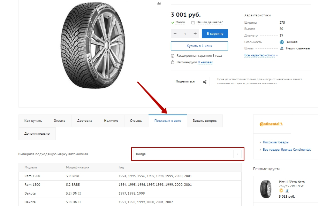This screenshot has height=206, width=326.
Task: Click the Ширина value 275
Action: [282, 22]
